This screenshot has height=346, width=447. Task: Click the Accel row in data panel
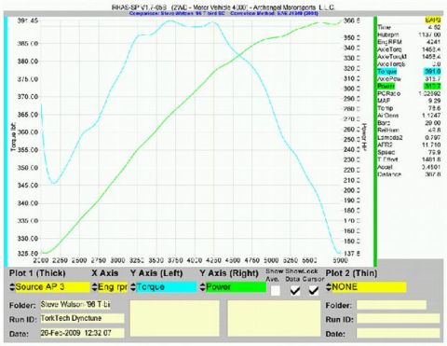(409, 167)
